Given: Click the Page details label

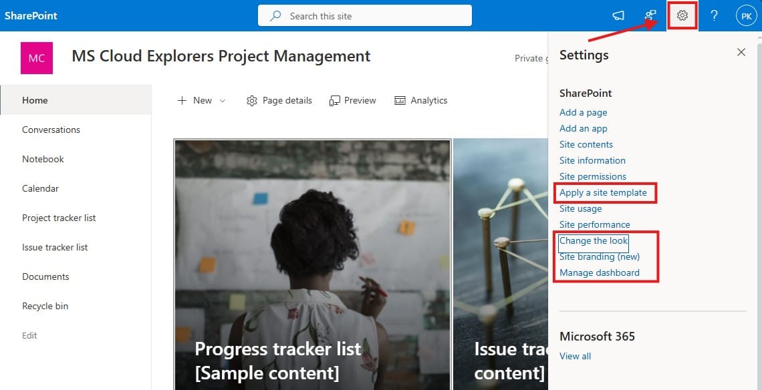Looking at the screenshot, I should [x=287, y=101].
